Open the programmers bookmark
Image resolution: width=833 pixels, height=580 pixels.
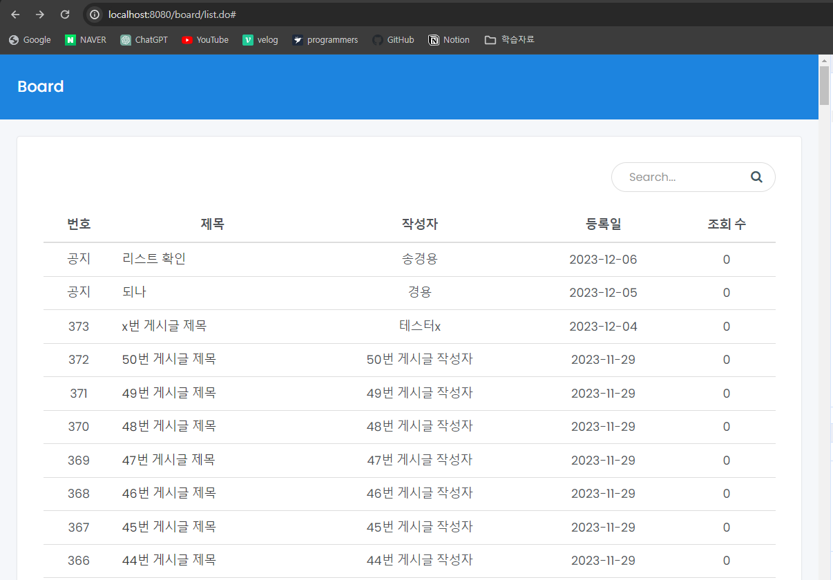(325, 40)
